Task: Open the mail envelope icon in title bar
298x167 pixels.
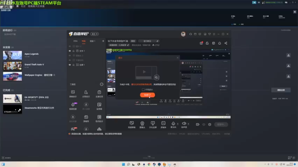Action: pyautogui.click(x=195, y=34)
